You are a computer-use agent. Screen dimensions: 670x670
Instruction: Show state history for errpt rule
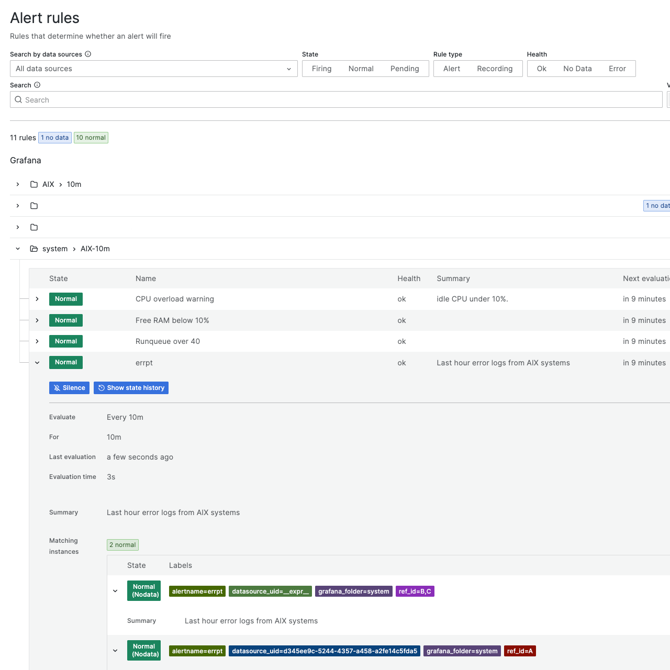pos(131,388)
